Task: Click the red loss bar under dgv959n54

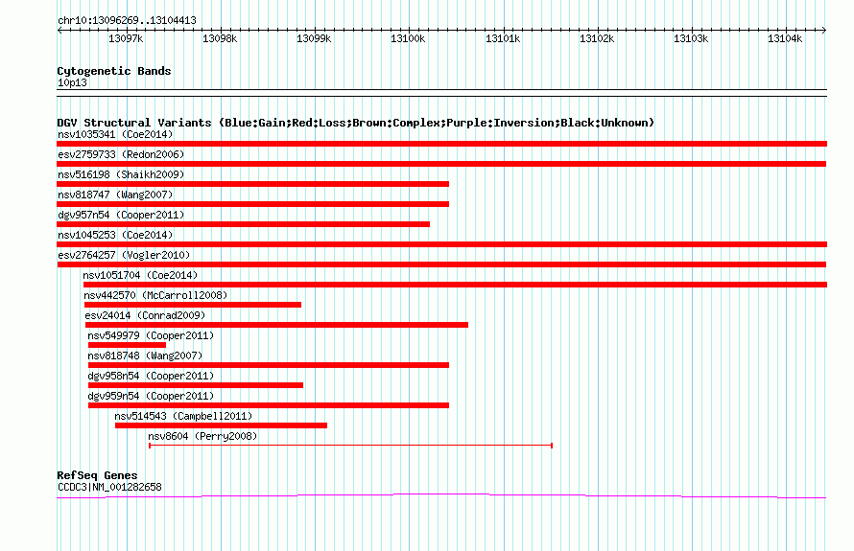Action: 269,405
